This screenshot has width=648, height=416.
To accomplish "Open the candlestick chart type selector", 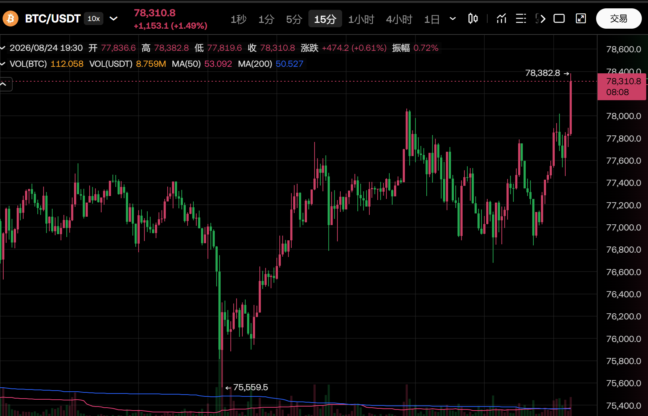I will pos(473,19).
